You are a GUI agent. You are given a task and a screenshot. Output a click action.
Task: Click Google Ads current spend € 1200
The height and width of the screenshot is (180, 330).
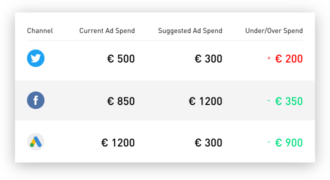pos(118,142)
